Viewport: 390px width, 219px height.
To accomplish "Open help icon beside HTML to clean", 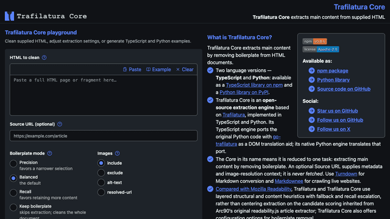I will click(44, 58).
